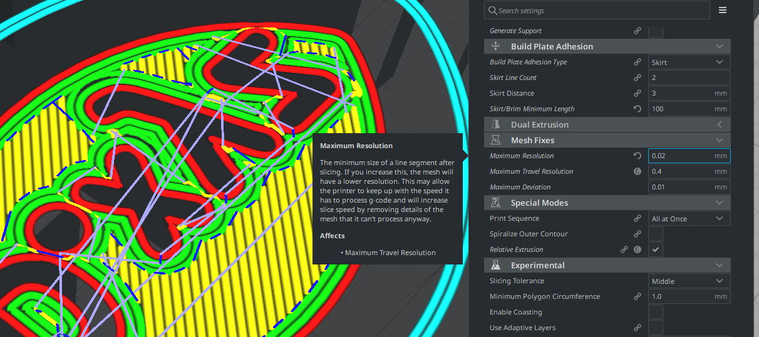The width and height of the screenshot is (759, 337).
Task: Uncheck the Relative Extrusion checkbox
Action: point(656,249)
